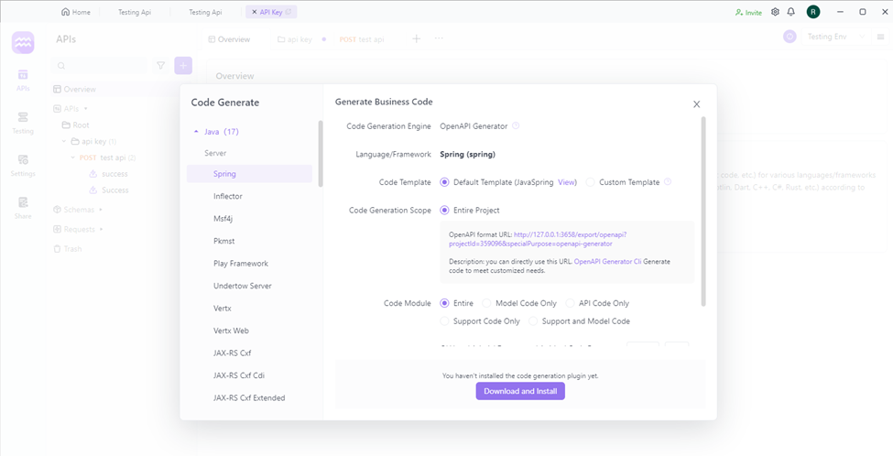Open Settings section in sidebar
The image size is (893, 456).
point(23,166)
